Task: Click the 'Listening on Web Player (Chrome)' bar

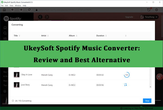Action: pos(137,108)
